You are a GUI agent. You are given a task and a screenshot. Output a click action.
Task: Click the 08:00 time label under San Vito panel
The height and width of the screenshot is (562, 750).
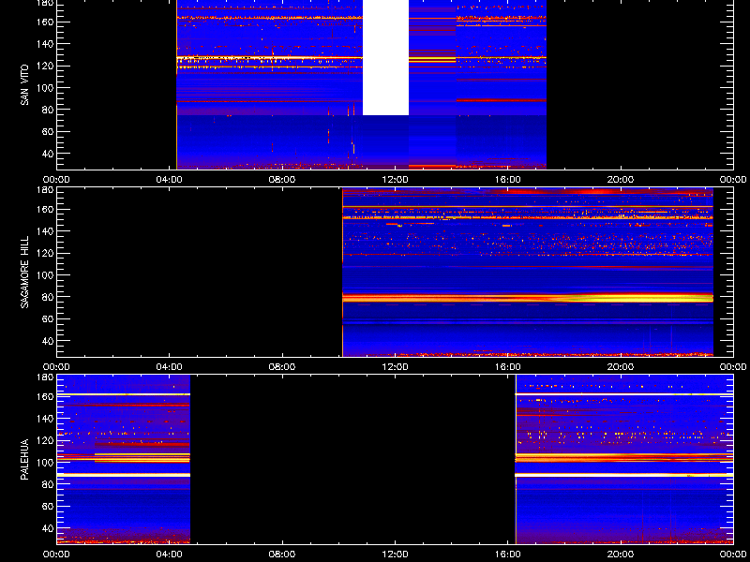(x=282, y=180)
